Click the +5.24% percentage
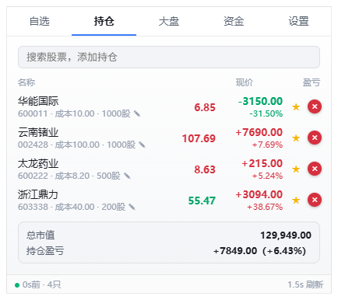 point(267,176)
